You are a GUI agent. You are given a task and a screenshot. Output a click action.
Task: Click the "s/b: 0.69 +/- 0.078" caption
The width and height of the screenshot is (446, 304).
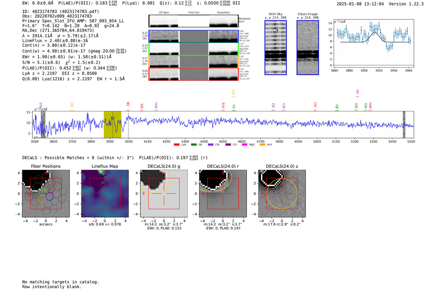[x=105, y=224]
